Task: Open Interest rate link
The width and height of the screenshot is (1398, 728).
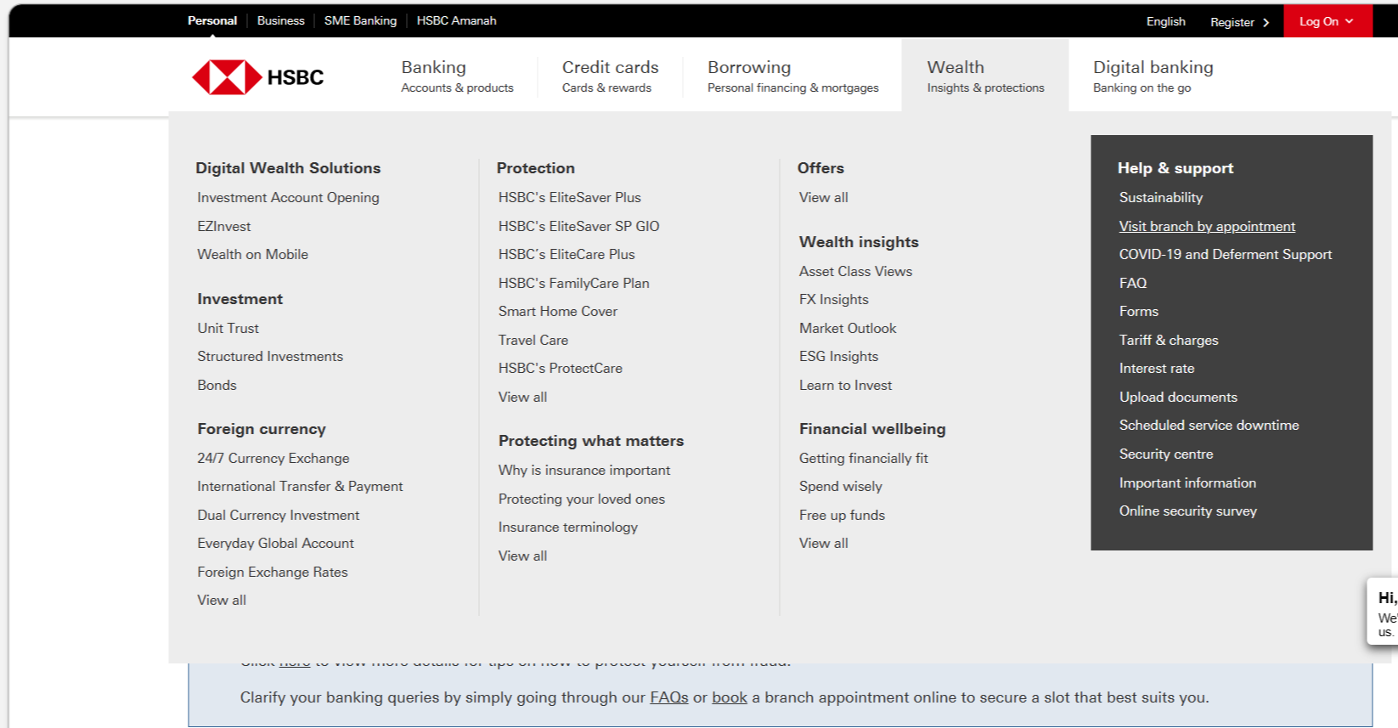Action: point(1156,368)
